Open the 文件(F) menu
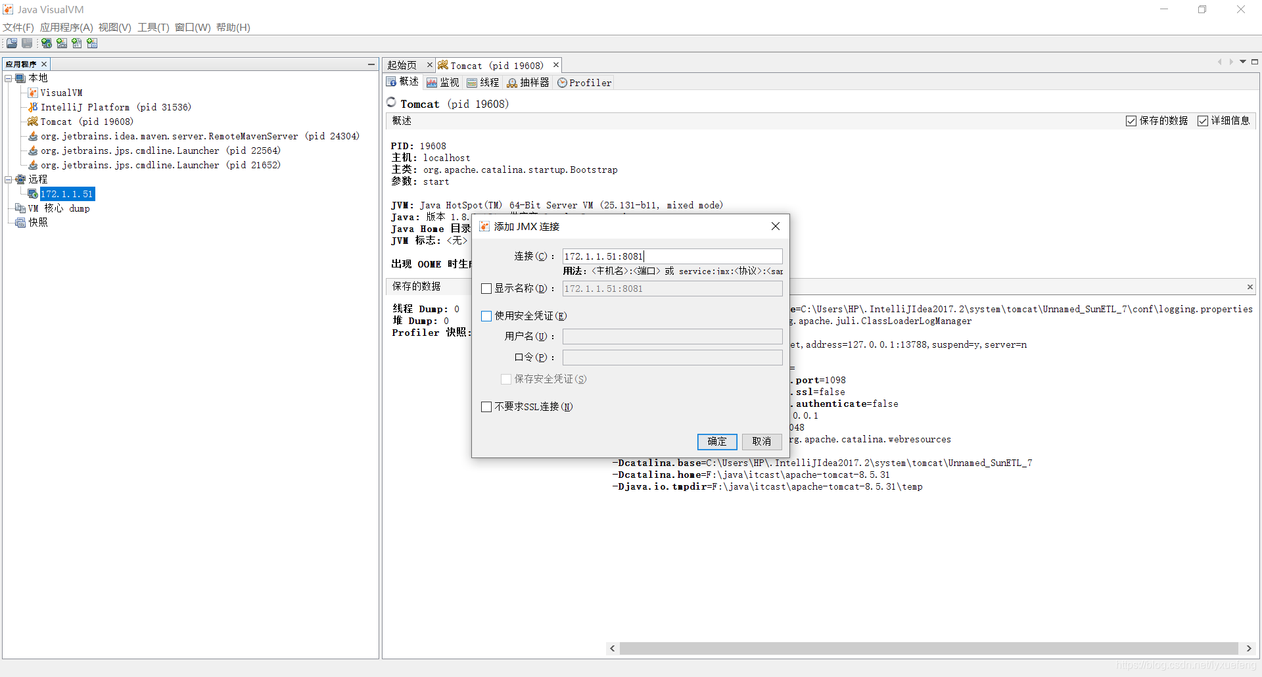The width and height of the screenshot is (1262, 677). pyautogui.click(x=18, y=28)
